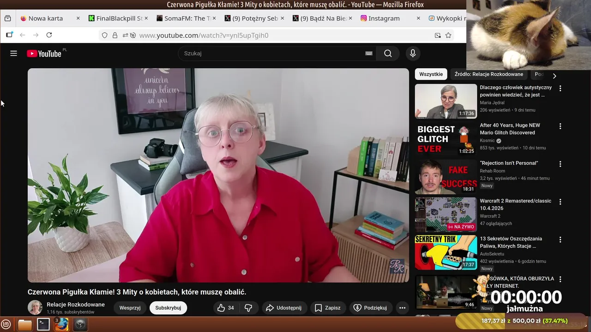Image resolution: width=591 pixels, height=332 pixels.
Task: Open the Linux Mint start menu
Action: coord(6,325)
